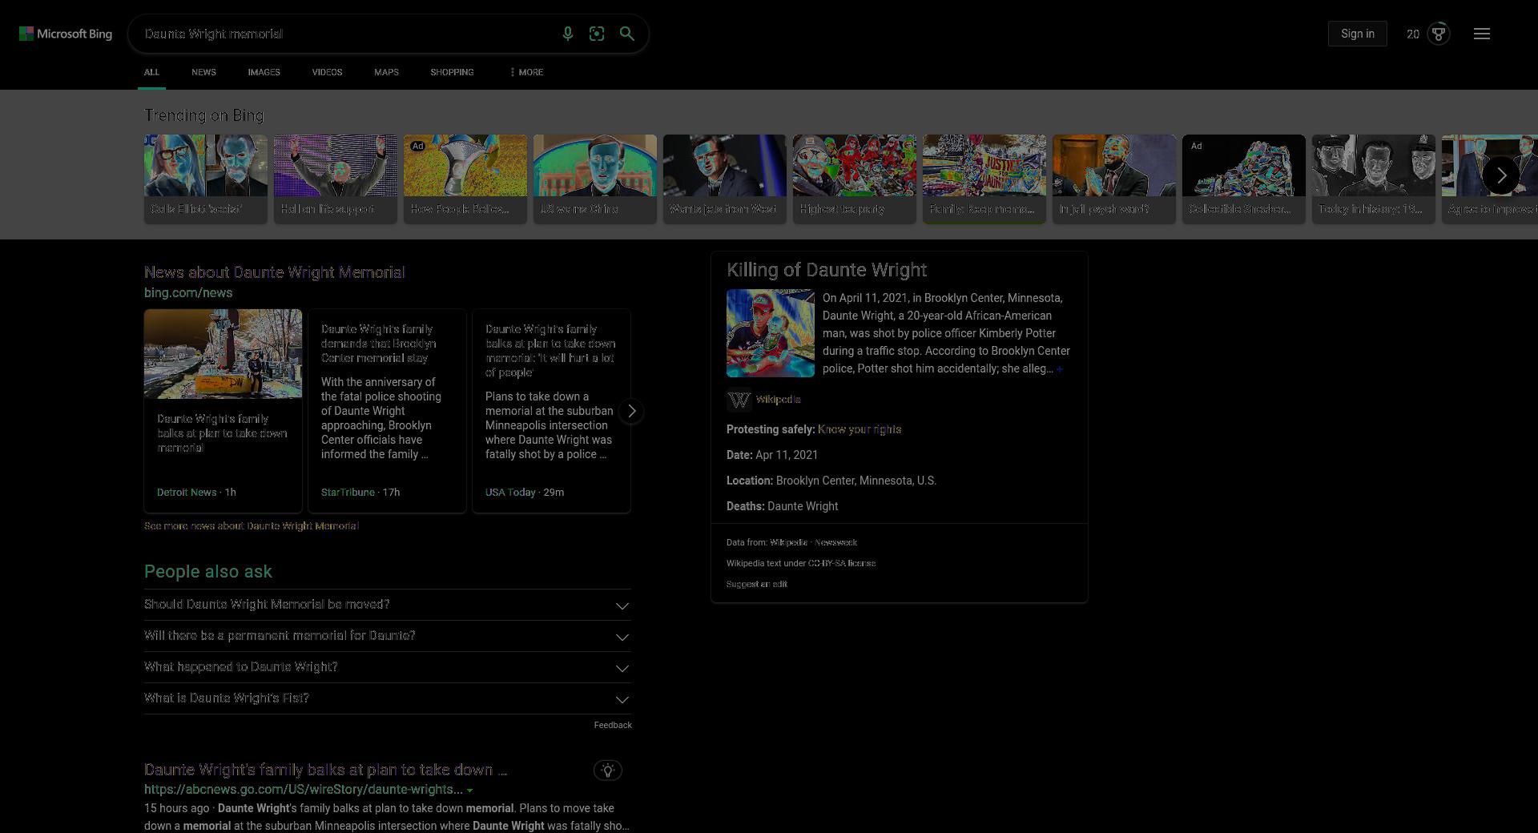Open the 'How People Relies...' ad card
1538x833 pixels.
pyautogui.click(x=465, y=179)
